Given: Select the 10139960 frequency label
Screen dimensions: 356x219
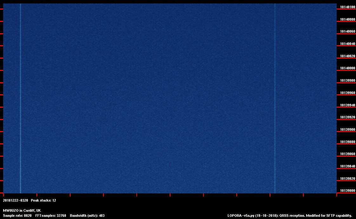Looking at the screenshot, I should click(x=347, y=93).
